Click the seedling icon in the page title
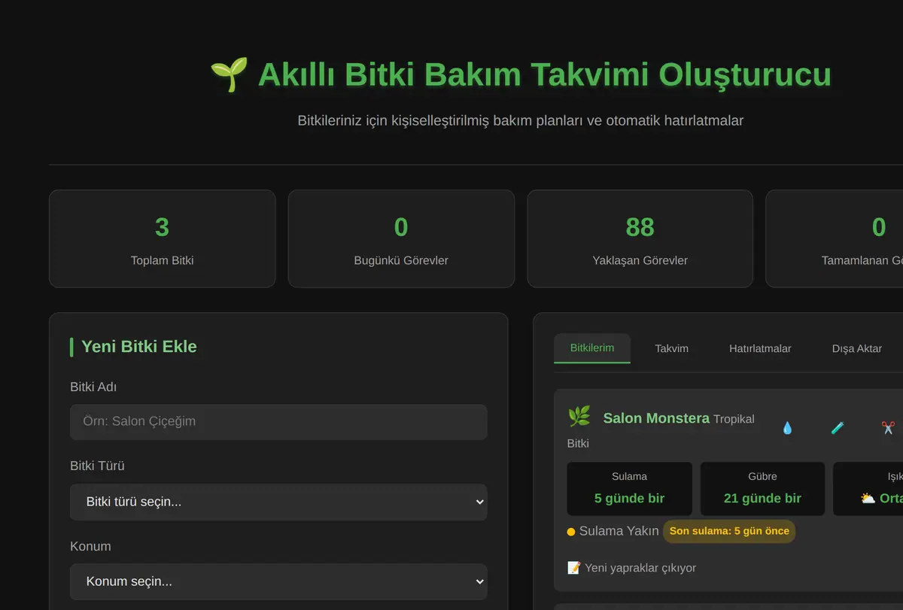903x610 pixels. pyautogui.click(x=229, y=75)
